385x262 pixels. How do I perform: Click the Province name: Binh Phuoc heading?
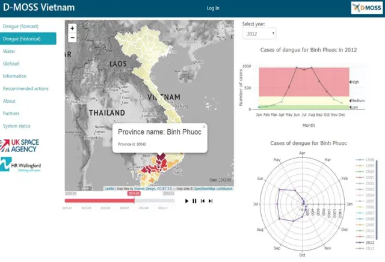click(x=159, y=132)
